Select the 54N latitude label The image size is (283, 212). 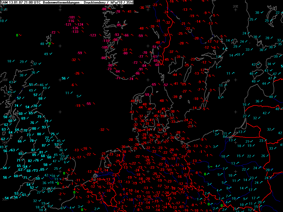click(5, 142)
